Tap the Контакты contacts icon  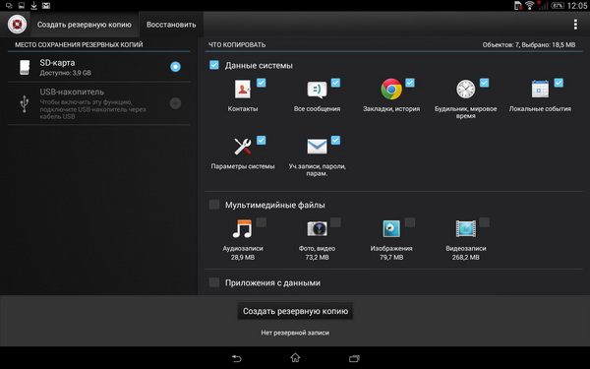(x=243, y=90)
